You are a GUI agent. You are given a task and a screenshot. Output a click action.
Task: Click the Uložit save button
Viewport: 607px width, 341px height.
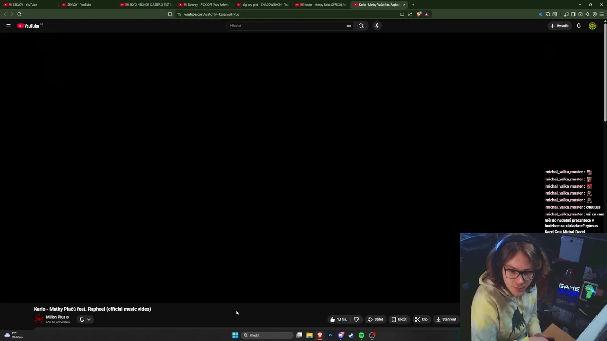[399, 319]
